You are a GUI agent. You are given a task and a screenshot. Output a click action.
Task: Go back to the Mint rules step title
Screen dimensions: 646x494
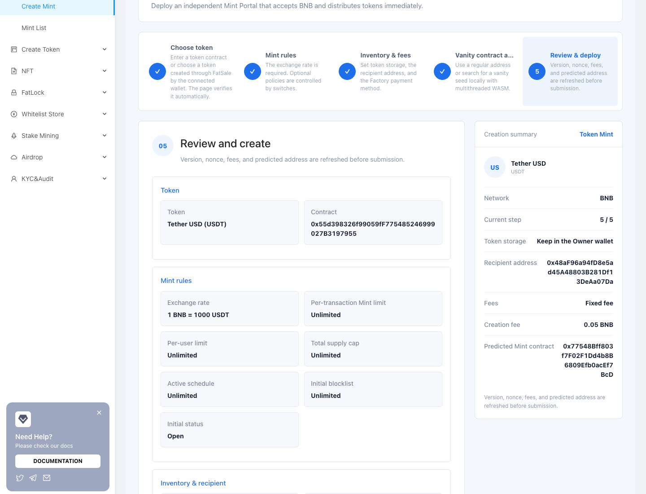pyautogui.click(x=281, y=55)
